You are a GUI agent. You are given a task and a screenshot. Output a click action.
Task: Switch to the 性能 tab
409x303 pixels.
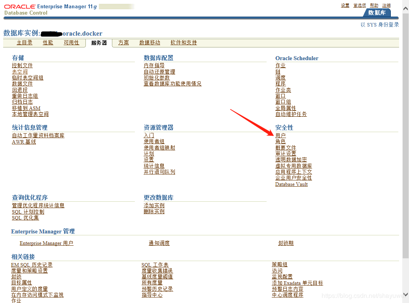coord(48,42)
